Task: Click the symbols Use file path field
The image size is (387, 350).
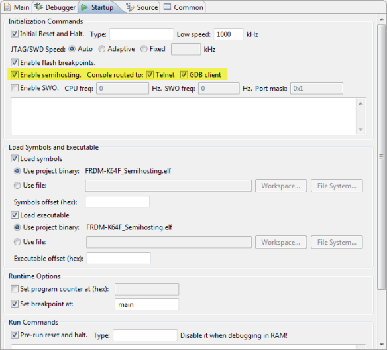Action: (168, 186)
